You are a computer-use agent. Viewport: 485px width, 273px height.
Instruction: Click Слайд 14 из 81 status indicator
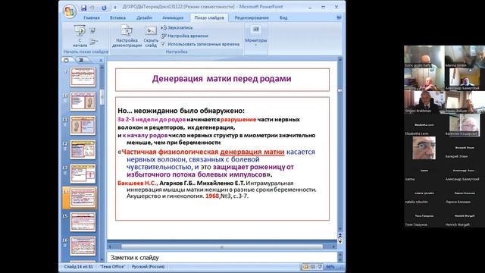click(x=78, y=266)
